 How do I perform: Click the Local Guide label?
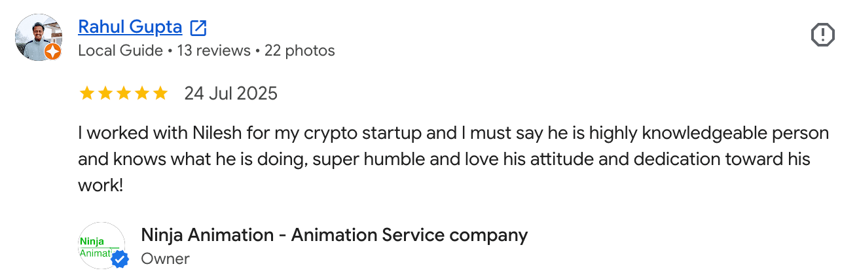tap(120, 50)
